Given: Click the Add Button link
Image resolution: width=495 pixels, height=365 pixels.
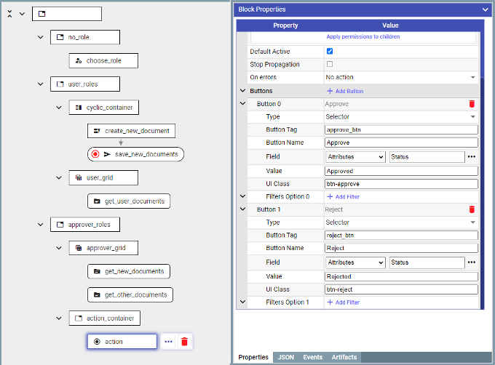Looking at the screenshot, I should click(345, 91).
